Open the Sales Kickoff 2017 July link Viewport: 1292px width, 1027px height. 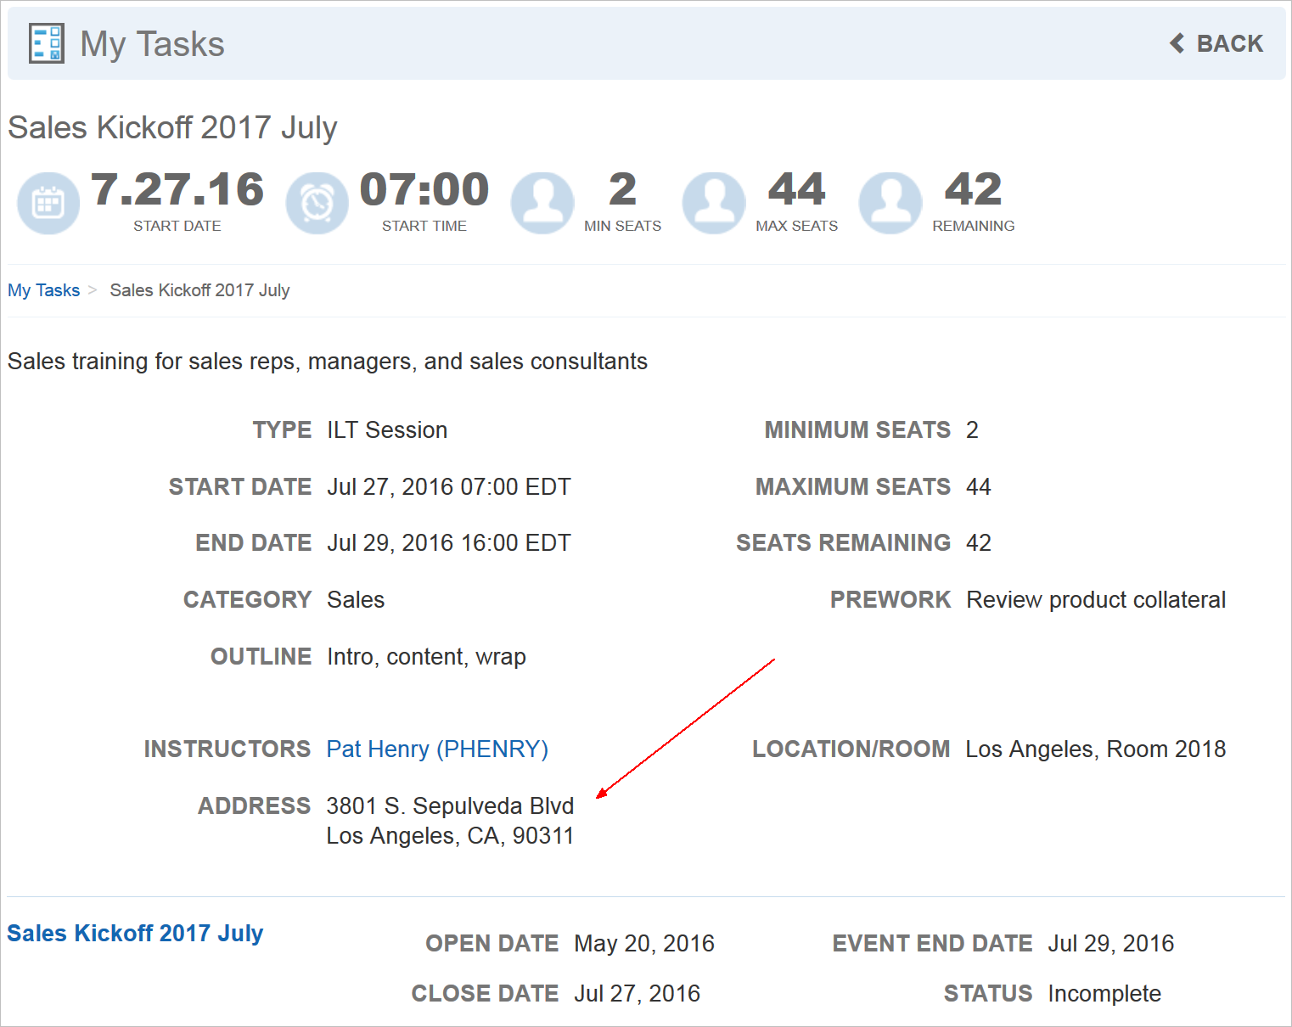(135, 933)
